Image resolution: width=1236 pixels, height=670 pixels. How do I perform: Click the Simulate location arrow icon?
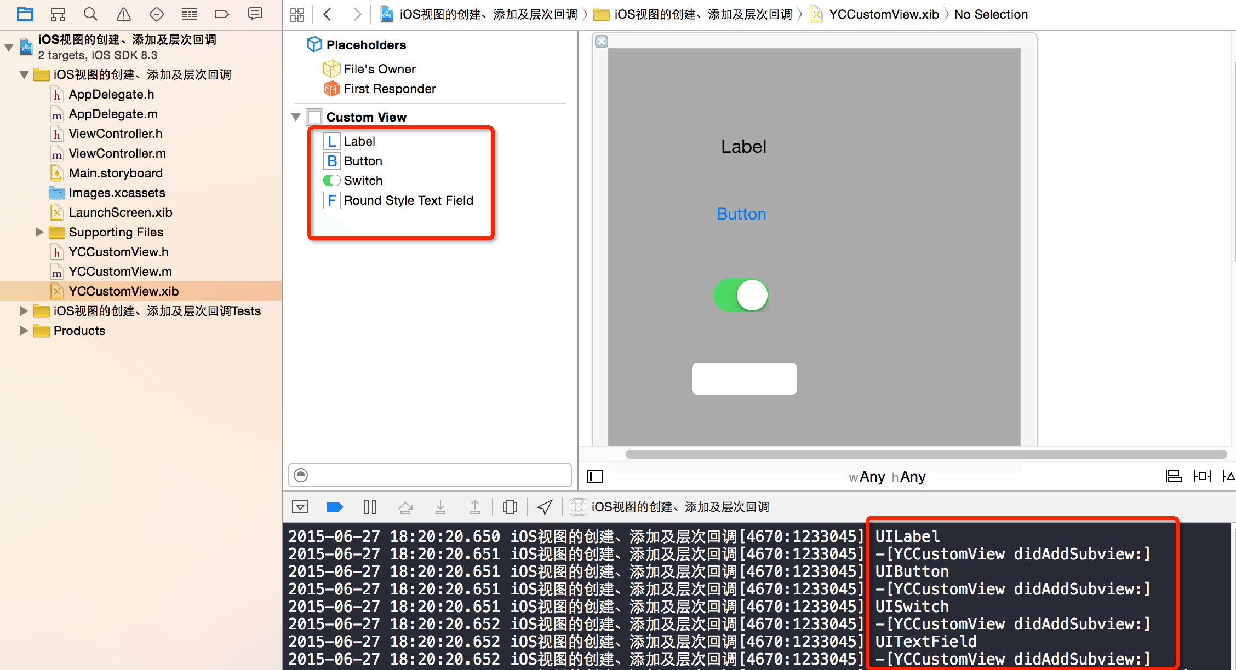[544, 507]
